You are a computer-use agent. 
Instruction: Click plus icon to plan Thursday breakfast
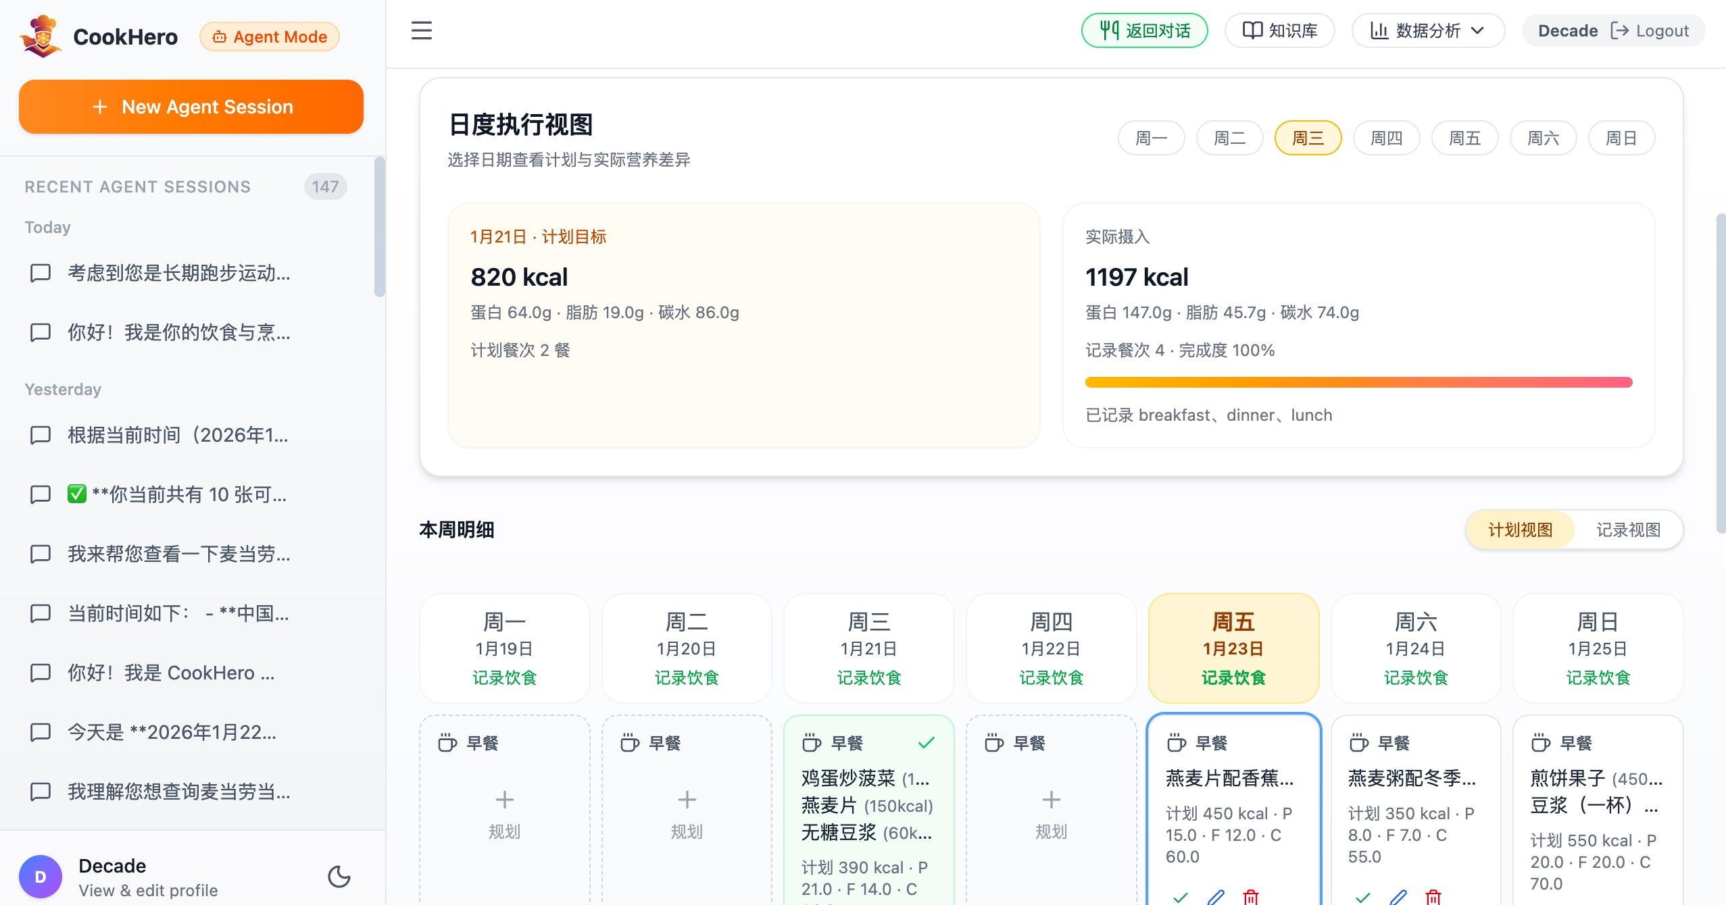pos(1051,800)
